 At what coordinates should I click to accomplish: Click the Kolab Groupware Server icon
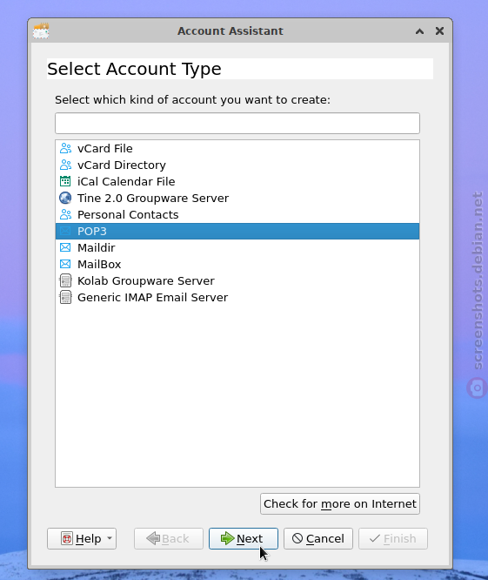(x=65, y=280)
